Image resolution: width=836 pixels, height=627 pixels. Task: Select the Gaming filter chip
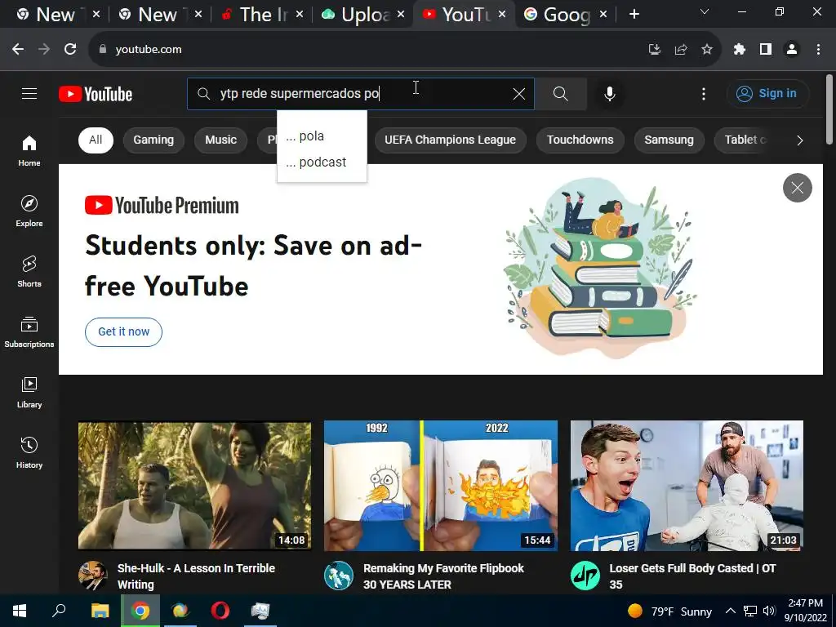click(x=153, y=140)
